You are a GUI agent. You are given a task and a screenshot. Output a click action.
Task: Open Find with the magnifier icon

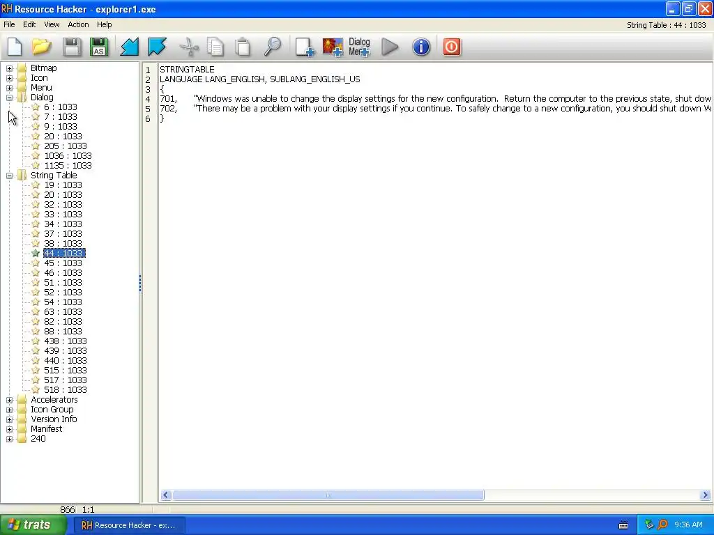(273, 47)
